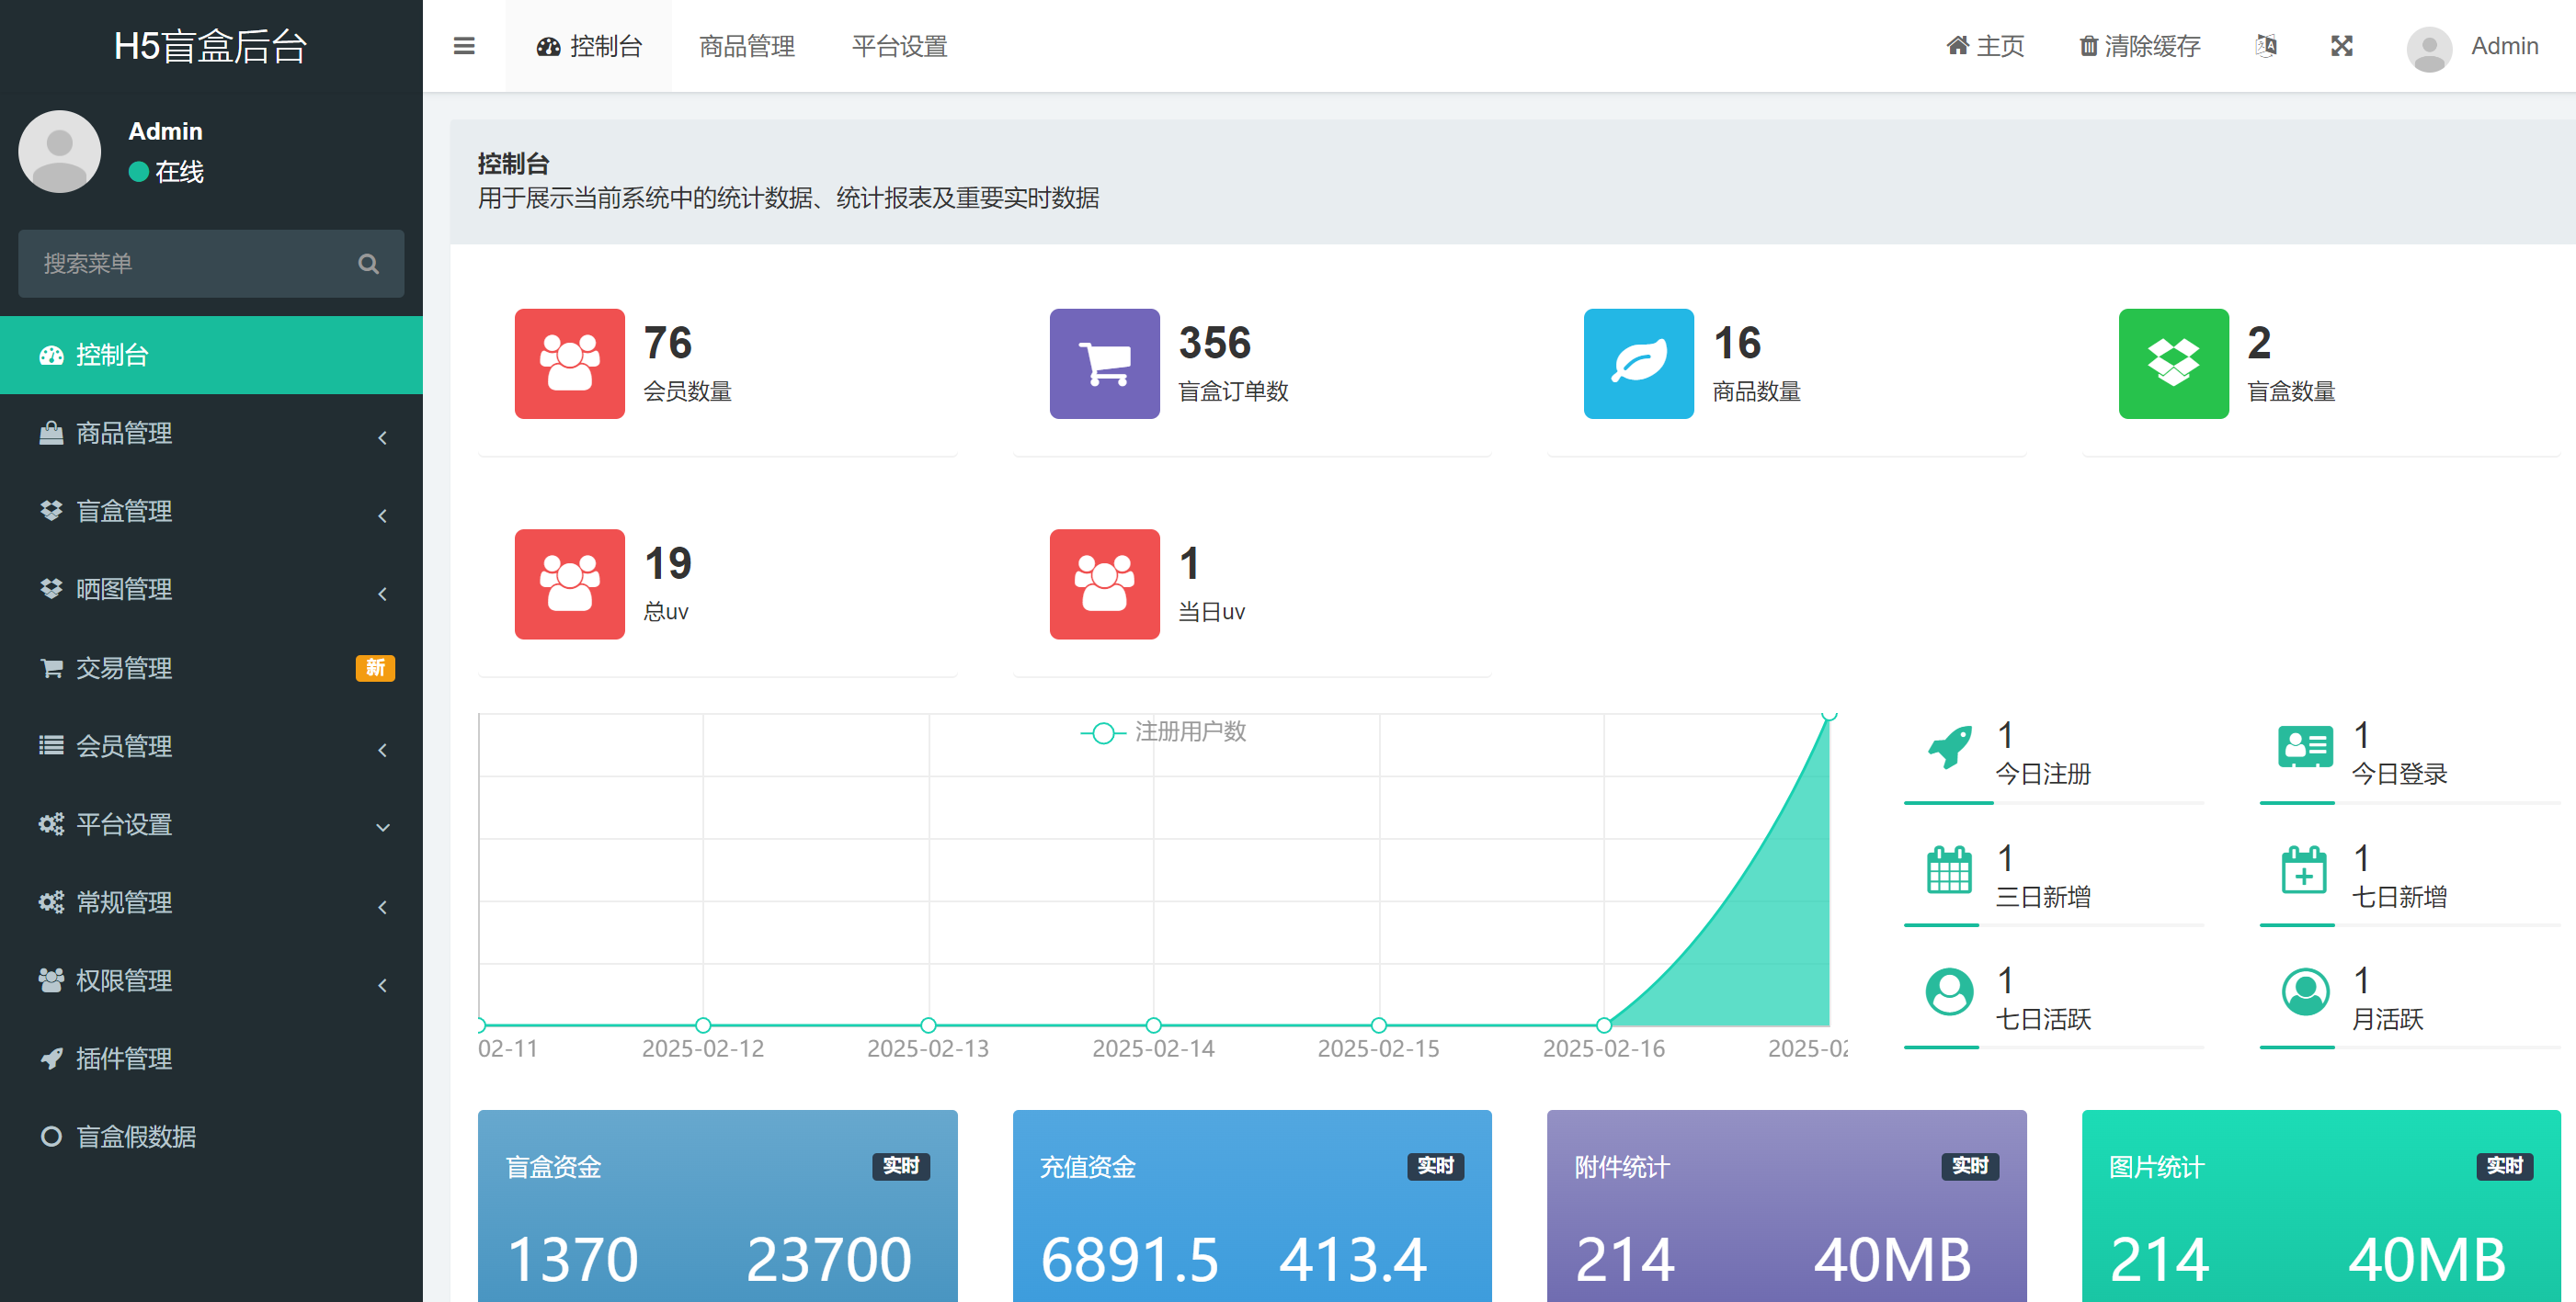Click the fullscreen expand icon

[2341, 46]
